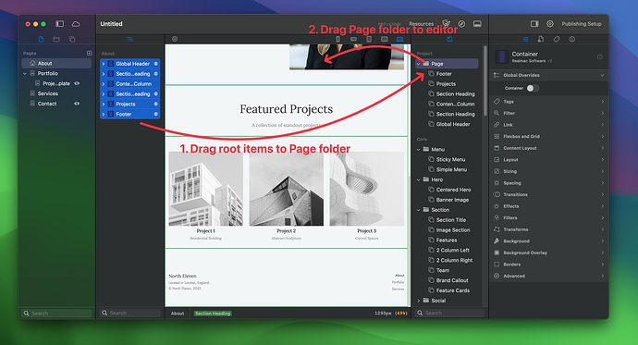
Task: Toggle the Container global override switch
Action: click(533, 88)
